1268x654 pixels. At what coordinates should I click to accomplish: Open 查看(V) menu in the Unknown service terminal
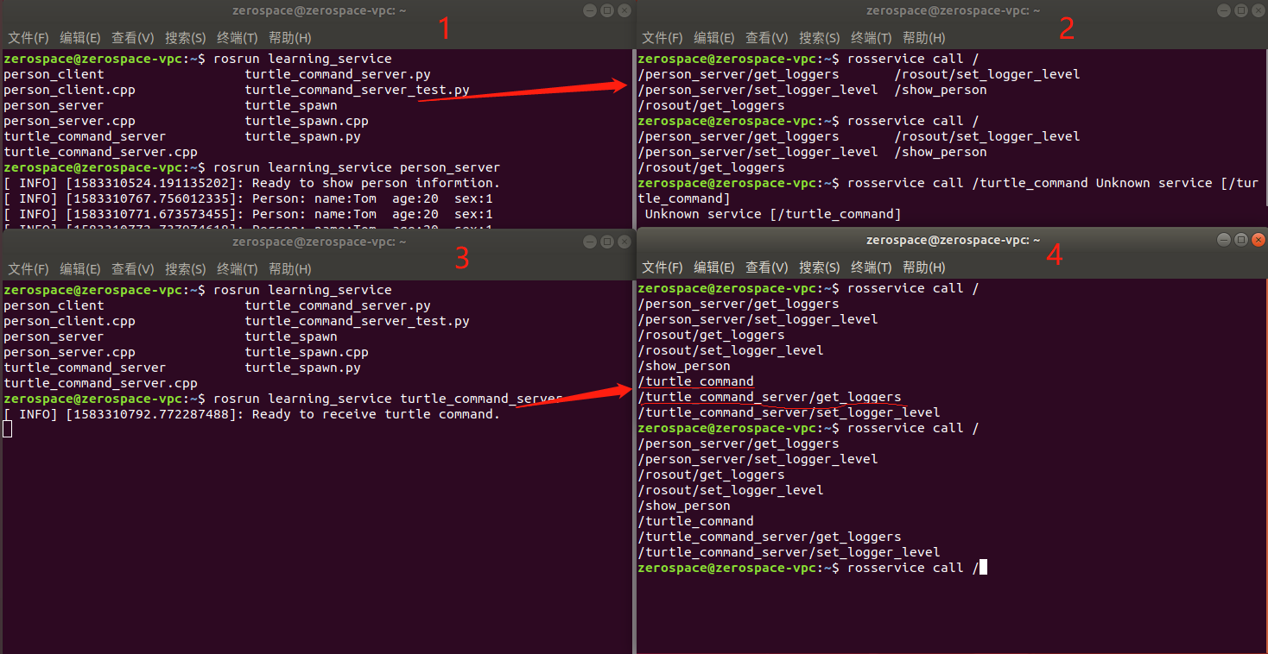tap(767, 38)
